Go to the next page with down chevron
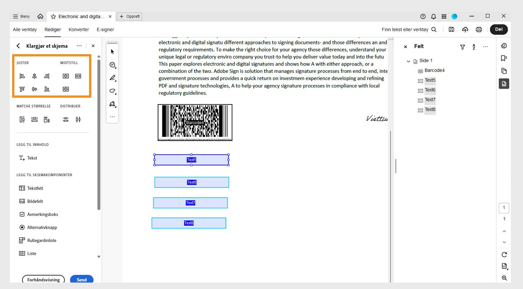Viewport: 523px width, 289px height. [504, 242]
